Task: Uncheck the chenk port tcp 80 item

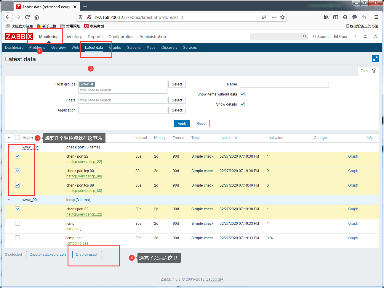Action: 17,171
